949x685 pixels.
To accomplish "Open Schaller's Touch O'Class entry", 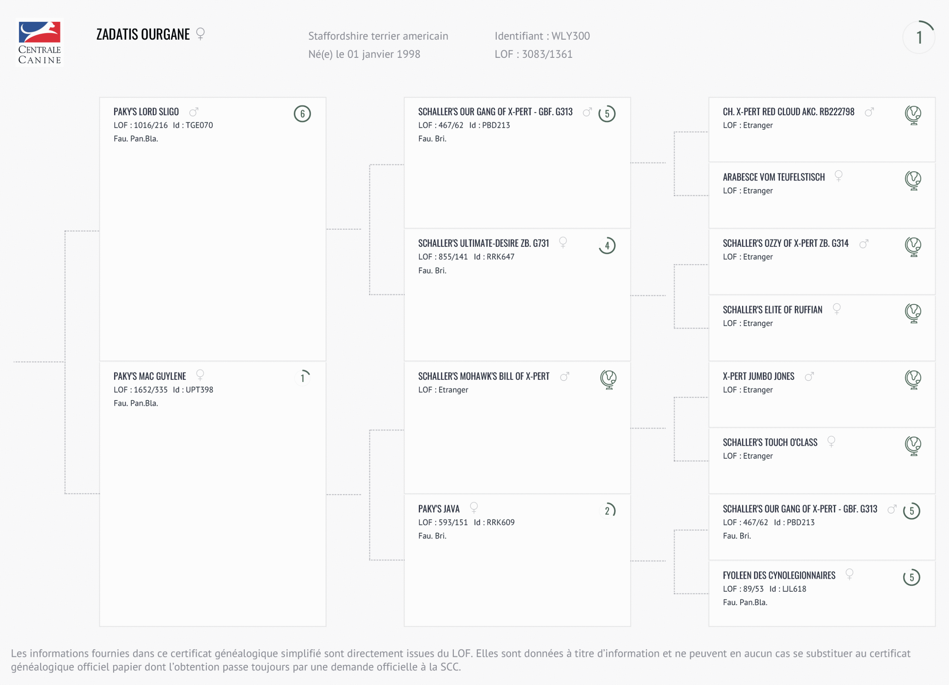I will tap(770, 442).
